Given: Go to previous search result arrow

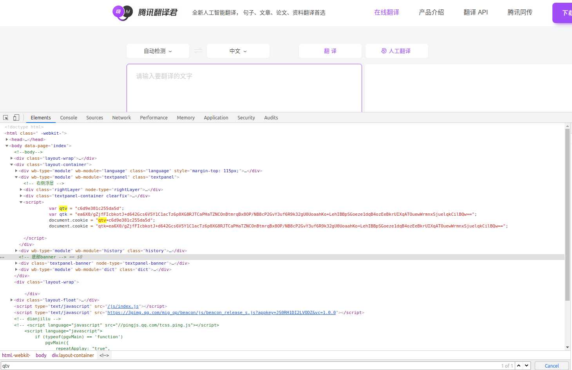Looking at the screenshot, I should (x=519, y=366).
